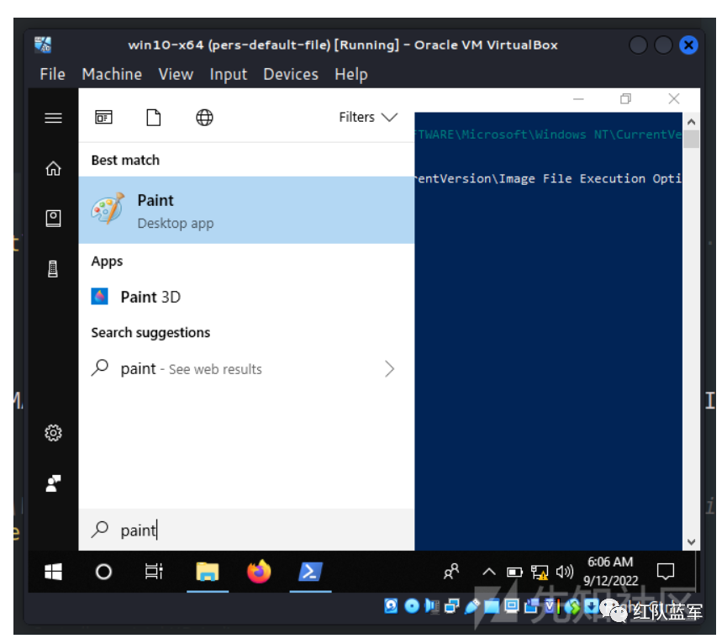Click the VirtualBox optical disk status icon
727x644 pixels.
pyautogui.click(x=412, y=605)
